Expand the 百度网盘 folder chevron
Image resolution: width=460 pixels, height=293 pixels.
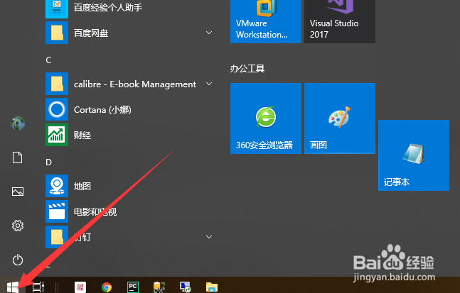[209, 33]
